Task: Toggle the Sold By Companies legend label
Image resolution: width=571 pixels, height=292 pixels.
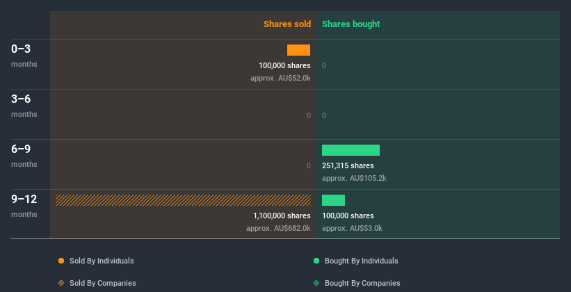Action: click(103, 283)
